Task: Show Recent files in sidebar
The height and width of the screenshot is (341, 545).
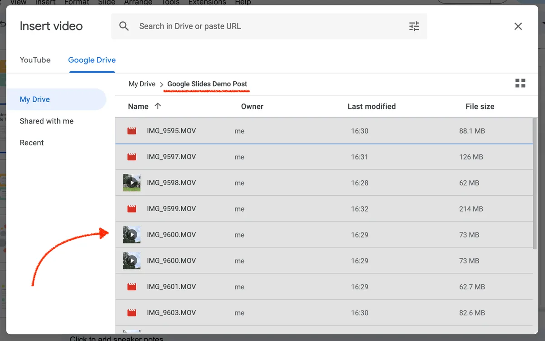Action: click(x=32, y=143)
